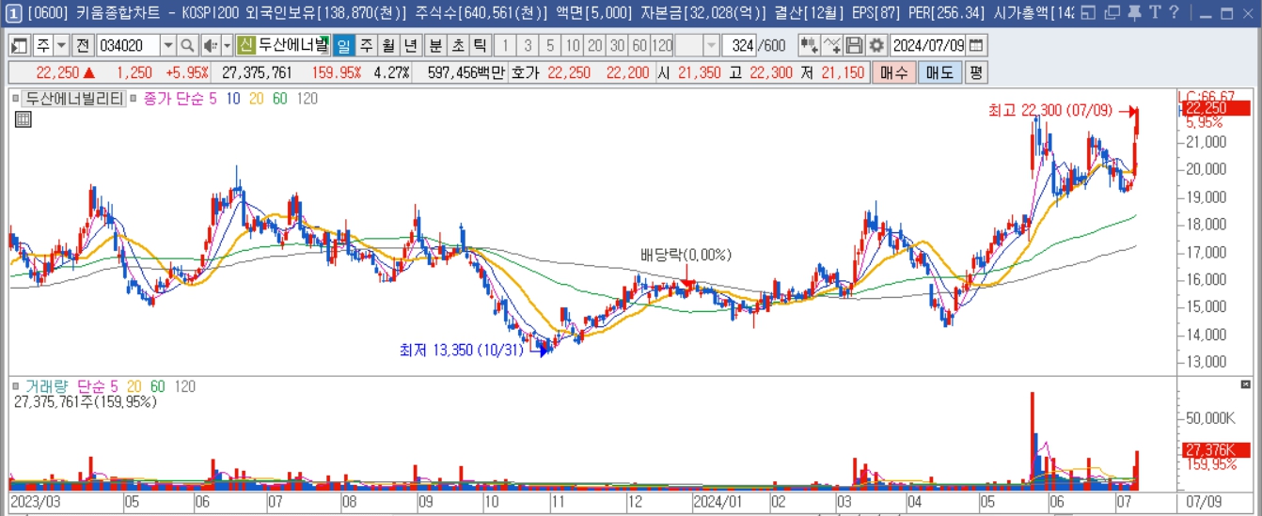Click the stock code input field 034020

(129, 46)
